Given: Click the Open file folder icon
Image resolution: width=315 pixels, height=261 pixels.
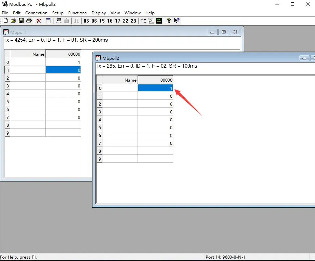Looking at the screenshot, I should 13,21.
